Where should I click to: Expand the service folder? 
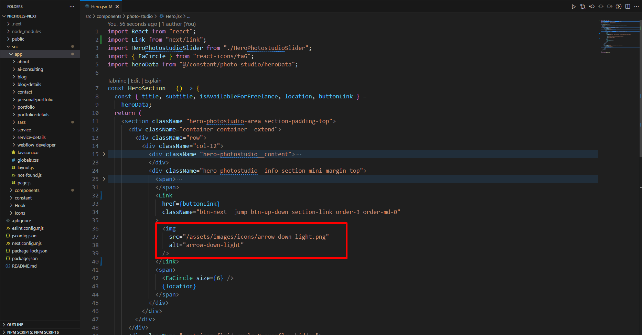click(24, 130)
